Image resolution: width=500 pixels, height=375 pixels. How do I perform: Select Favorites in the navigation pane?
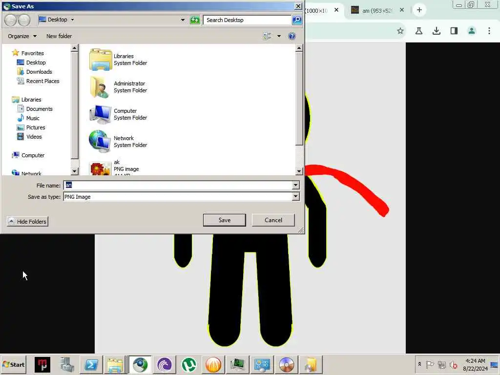(28, 53)
